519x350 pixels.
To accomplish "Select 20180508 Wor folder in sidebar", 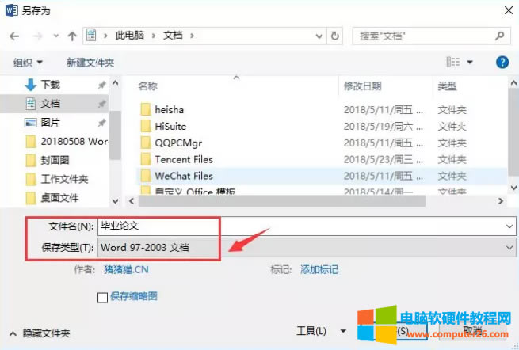I will pos(67,142).
